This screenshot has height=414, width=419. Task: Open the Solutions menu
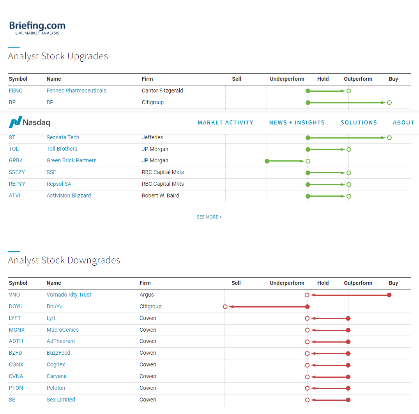click(359, 123)
